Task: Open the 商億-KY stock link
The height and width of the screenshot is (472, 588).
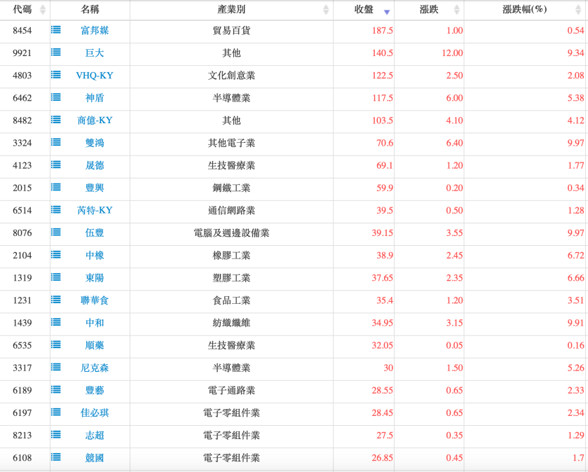Action: [x=95, y=120]
